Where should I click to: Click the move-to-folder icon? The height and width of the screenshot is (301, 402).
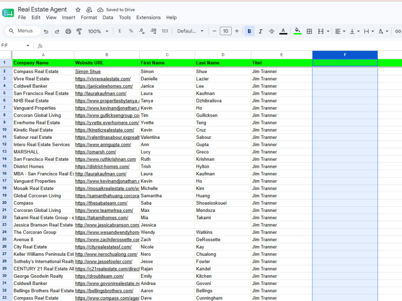89,10
